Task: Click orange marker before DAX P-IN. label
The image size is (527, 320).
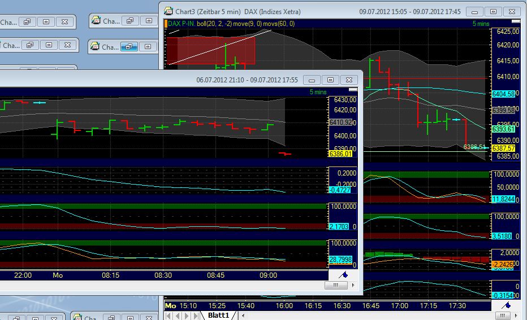Action: [166, 24]
